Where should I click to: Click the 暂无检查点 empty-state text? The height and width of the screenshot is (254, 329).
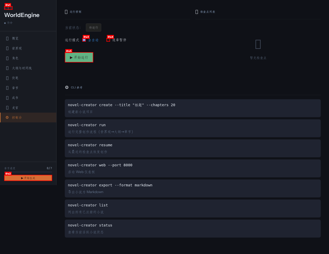click(258, 58)
